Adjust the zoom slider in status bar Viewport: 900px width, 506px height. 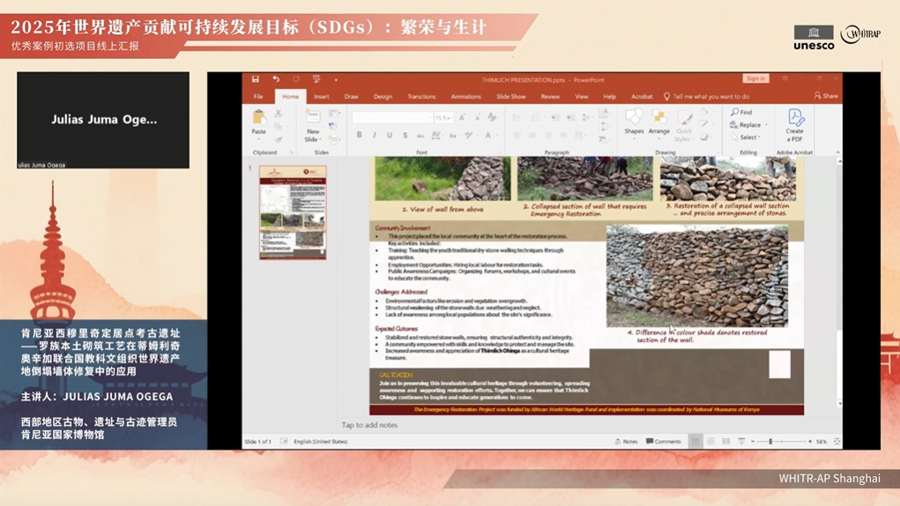point(770,442)
